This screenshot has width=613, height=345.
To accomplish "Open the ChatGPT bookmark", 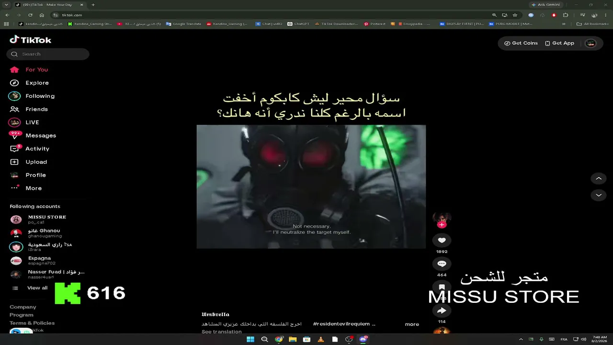I will [x=298, y=23].
